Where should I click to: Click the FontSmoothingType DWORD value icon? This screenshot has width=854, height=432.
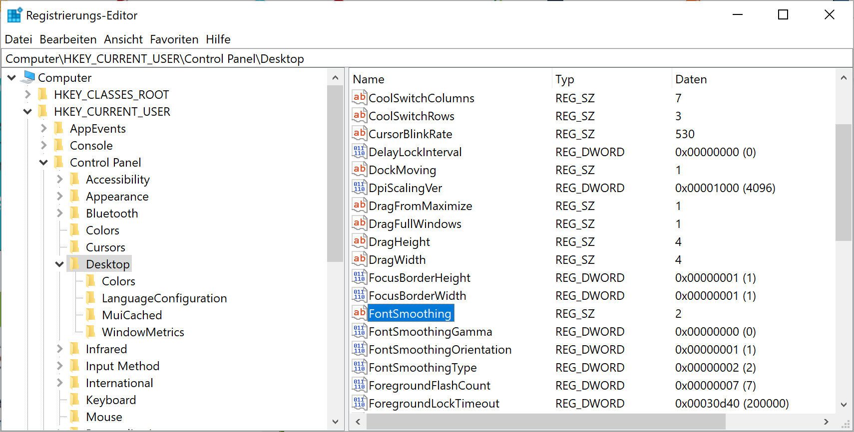click(x=360, y=367)
